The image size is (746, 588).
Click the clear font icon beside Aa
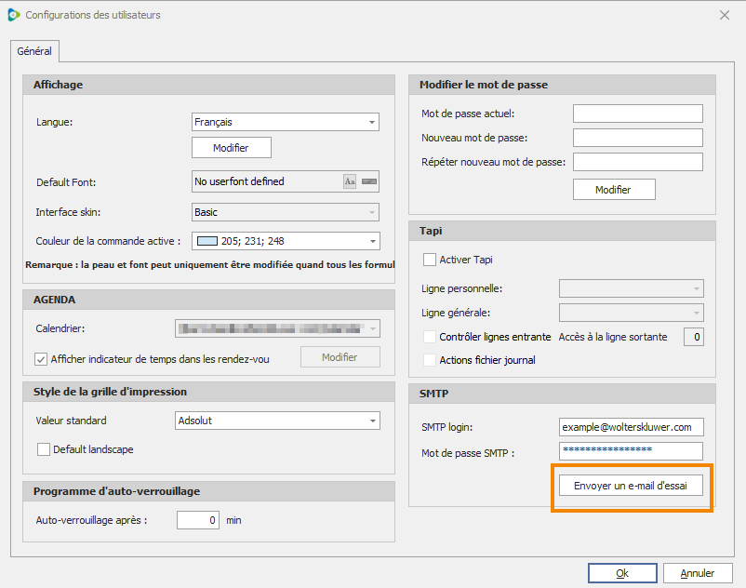pos(369,181)
